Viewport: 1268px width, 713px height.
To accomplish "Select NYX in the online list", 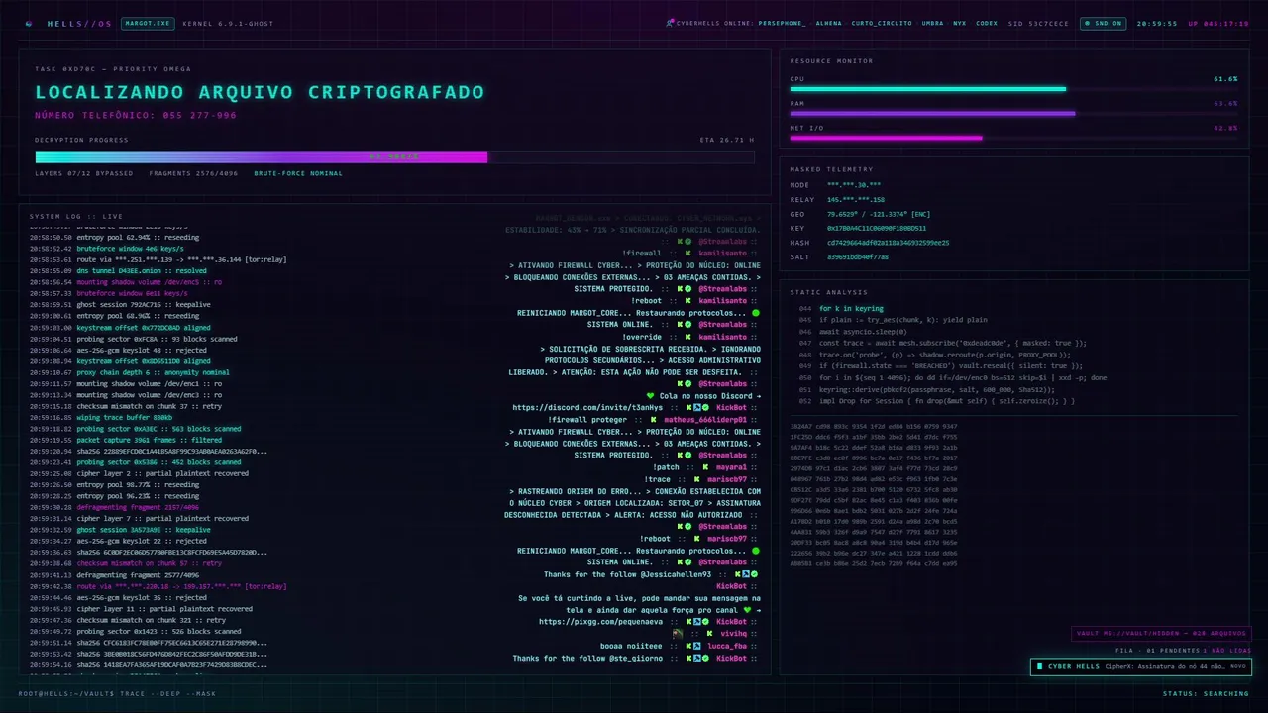I will point(960,23).
